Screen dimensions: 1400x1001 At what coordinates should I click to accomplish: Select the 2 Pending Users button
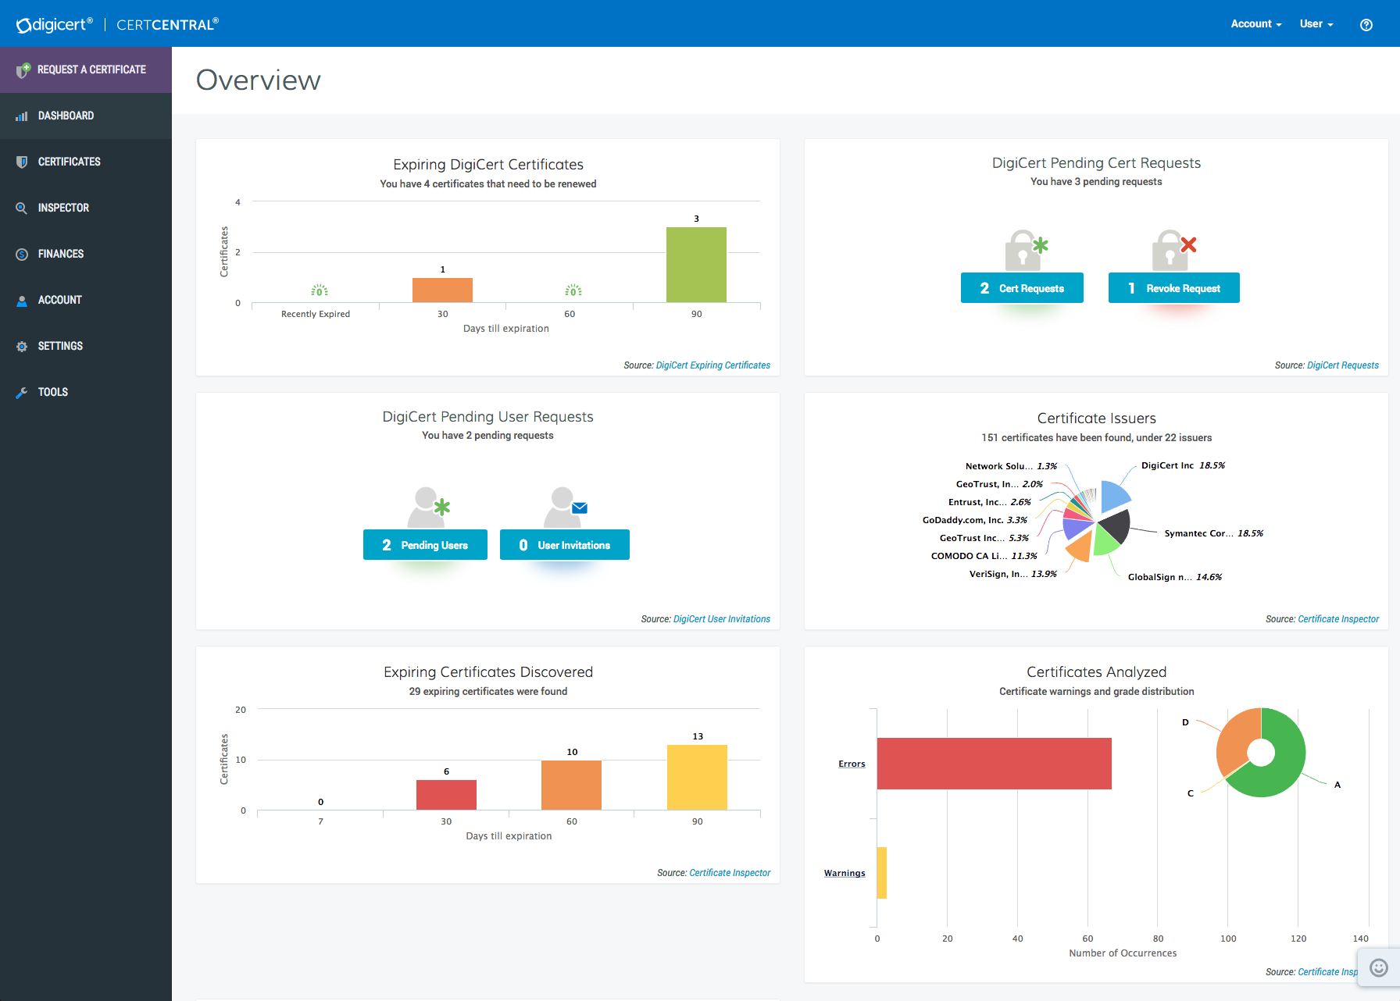pyautogui.click(x=425, y=545)
